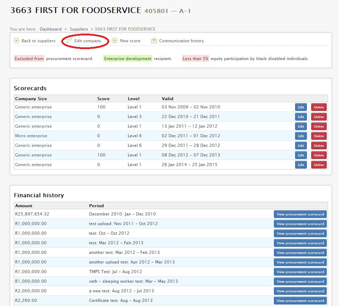Click the Scorecards section heading
This screenshot has height=306, width=339.
(x=30, y=88)
